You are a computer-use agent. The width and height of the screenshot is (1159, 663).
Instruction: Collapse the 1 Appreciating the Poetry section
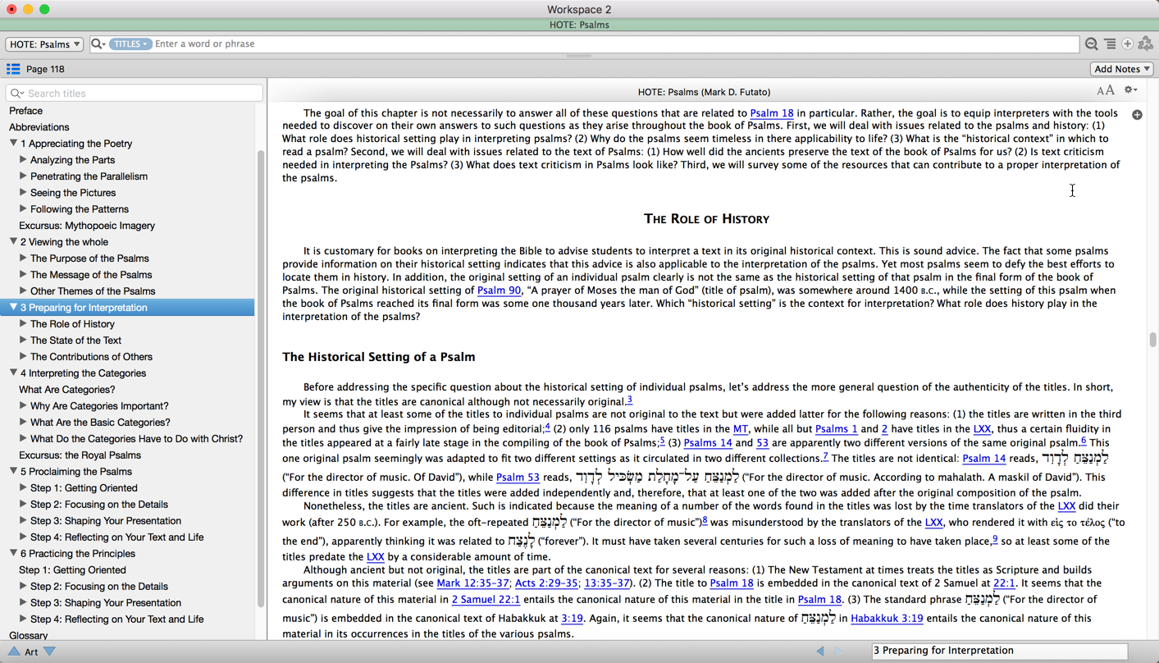(13, 144)
